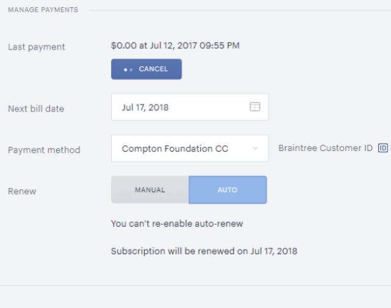Expand the Payment method dropdown chevron
The width and height of the screenshot is (391, 308).
point(255,148)
